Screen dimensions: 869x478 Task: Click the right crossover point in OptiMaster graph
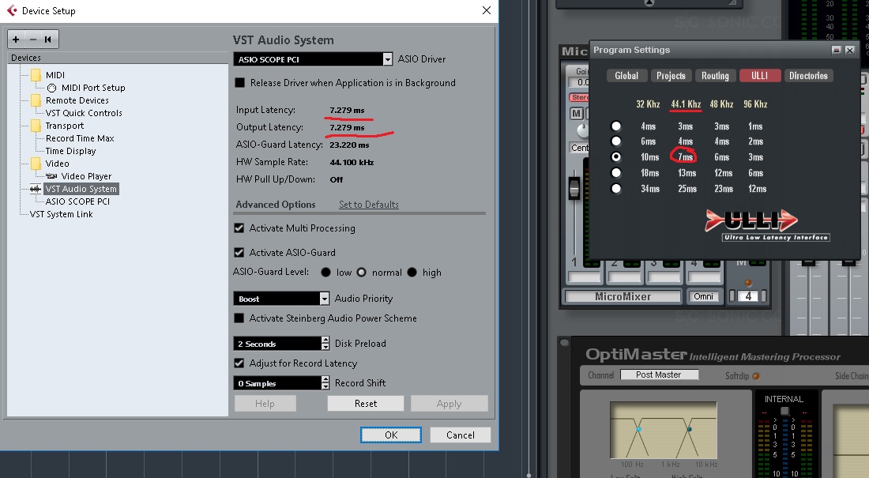tap(690, 430)
